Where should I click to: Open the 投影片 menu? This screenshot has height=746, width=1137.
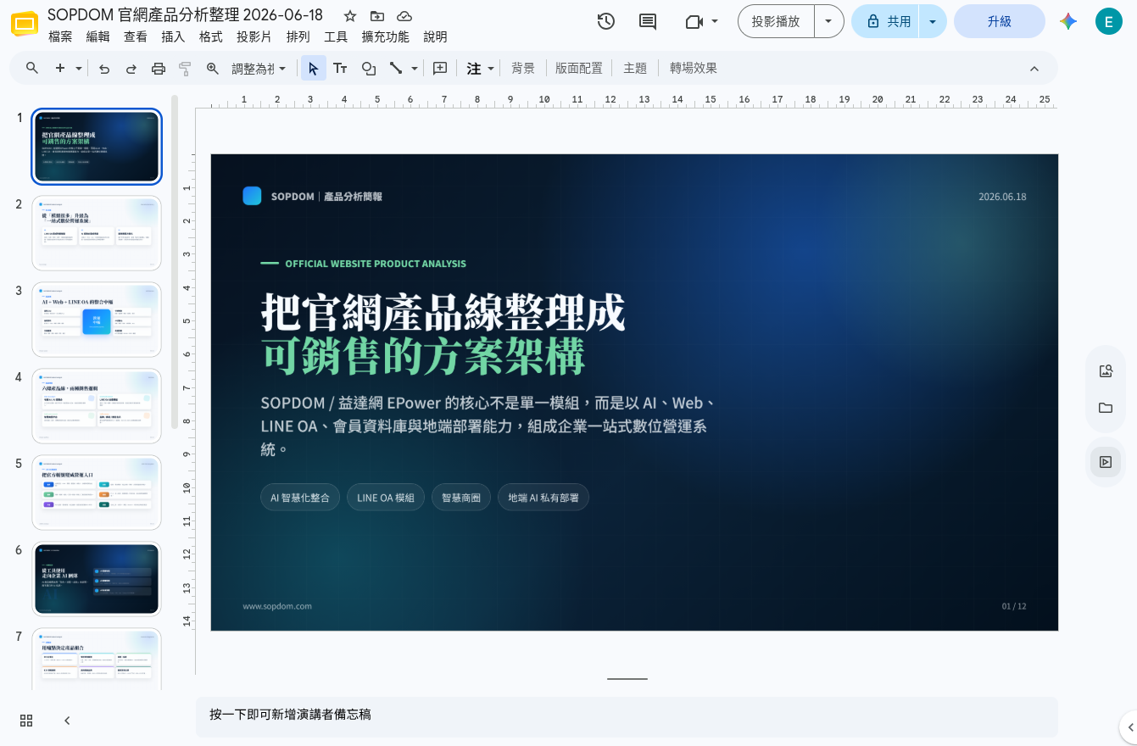254,36
